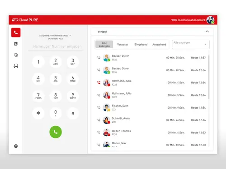
Task: Open the user profile avatar in header
Action: [210, 20]
